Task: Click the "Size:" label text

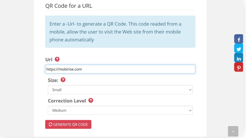Action: point(53,80)
